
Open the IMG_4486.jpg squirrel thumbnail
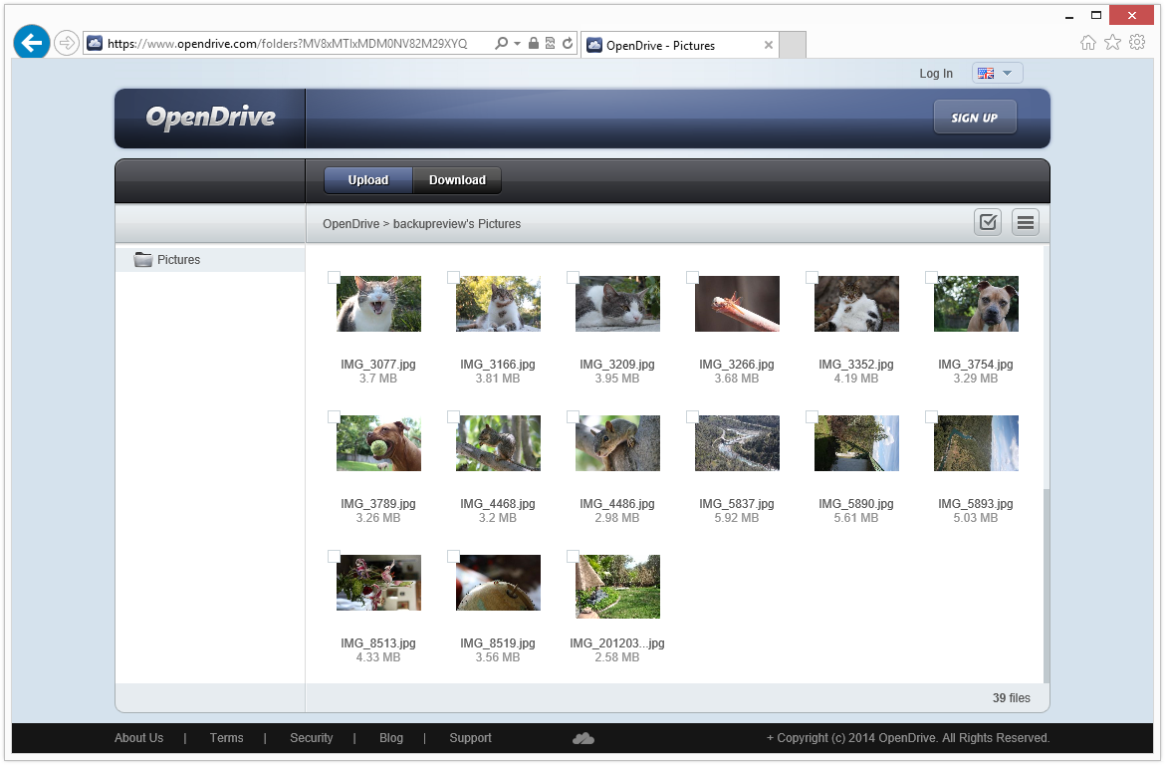point(617,443)
